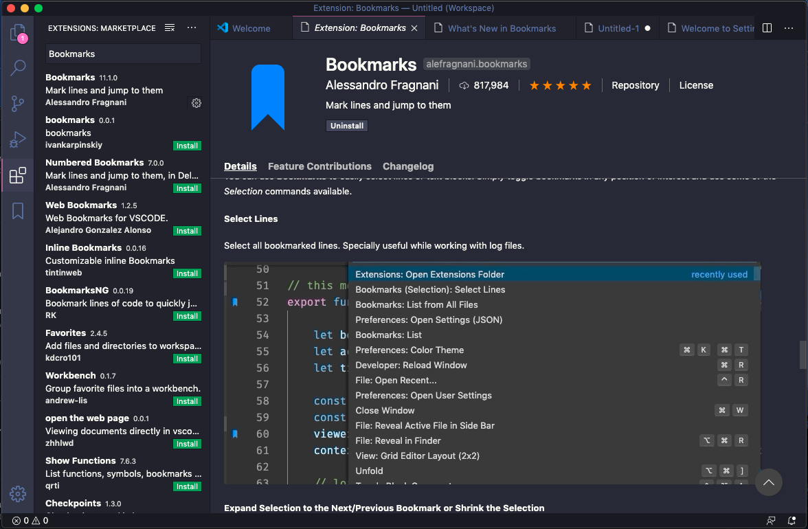Open the Extensions panel more actions menu
This screenshot has height=529, width=808.
[192, 28]
